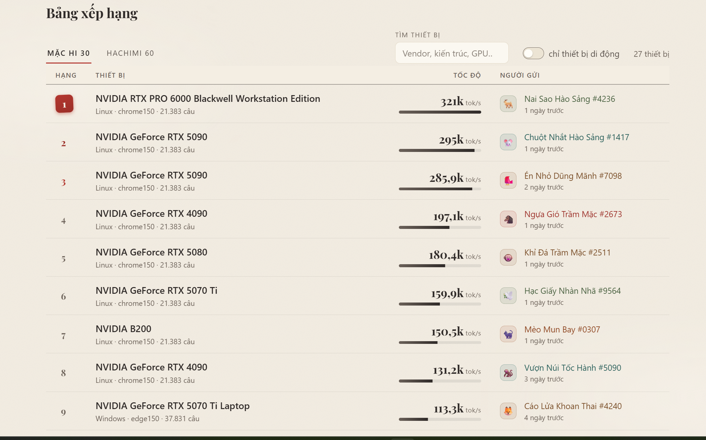Click the red rank 1 badge
The height and width of the screenshot is (440, 706).
(x=64, y=104)
